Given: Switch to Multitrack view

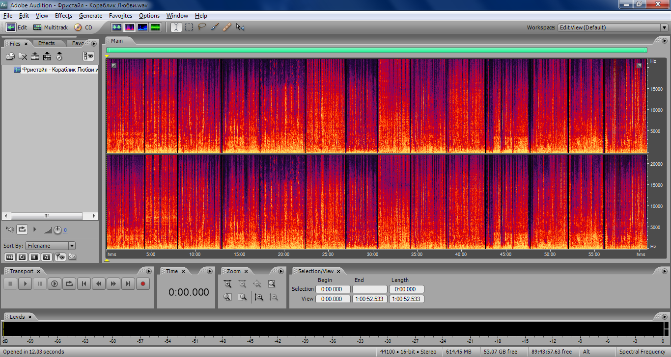Looking at the screenshot, I should point(51,27).
